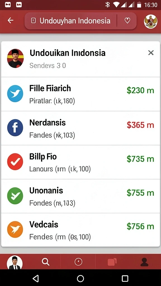The image size is (161, 286).
Task: Tap the heart favorite icon
Action: [127, 21]
